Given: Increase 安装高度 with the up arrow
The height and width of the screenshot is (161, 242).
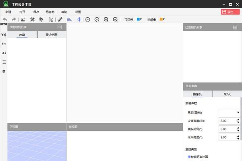Looking at the screenshot, I should coord(238,120).
